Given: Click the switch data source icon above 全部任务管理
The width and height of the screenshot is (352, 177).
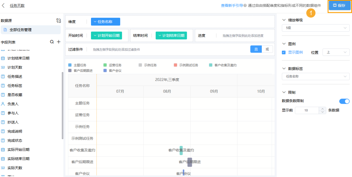Looking at the screenshot, I should [59, 20].
